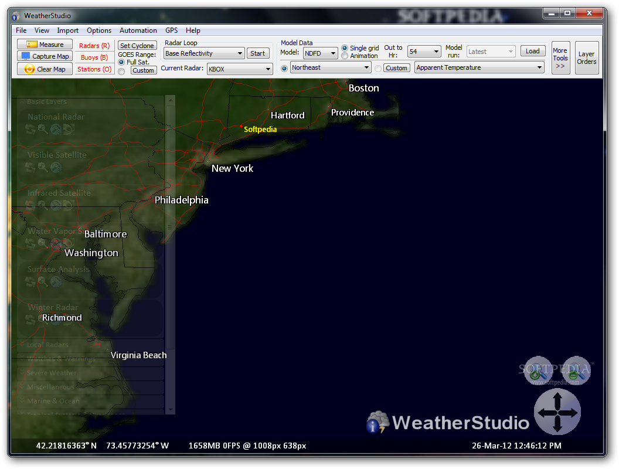Toggle Stations (O) display

(x=94, y=70)
